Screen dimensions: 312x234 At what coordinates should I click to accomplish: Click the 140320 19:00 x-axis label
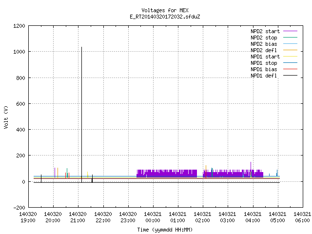(x=28, y=217)
